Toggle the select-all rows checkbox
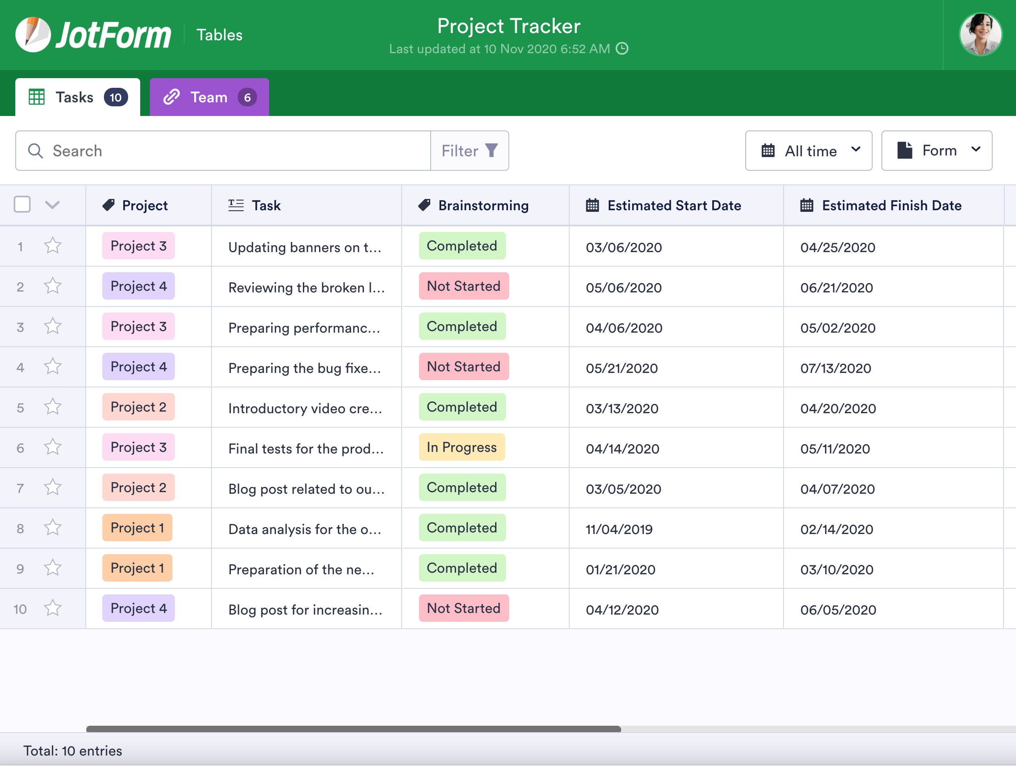 pyautogui.click(x=22, y=204)
